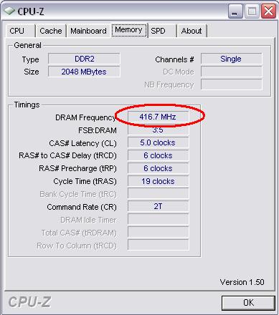Image resolution: width=279 pixels, height=315 pixels.
Task: Switch to the Cache tab
Action: (51, 31)
